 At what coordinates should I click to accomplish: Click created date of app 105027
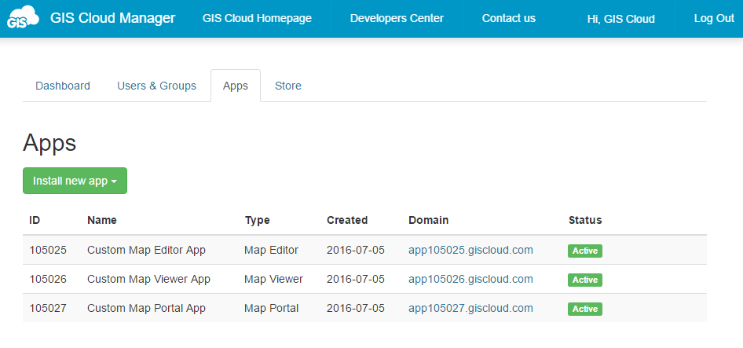coord(355,308)
